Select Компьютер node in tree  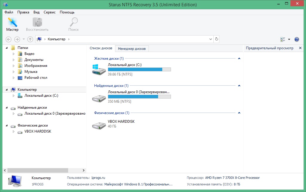(x=27, y=90)
